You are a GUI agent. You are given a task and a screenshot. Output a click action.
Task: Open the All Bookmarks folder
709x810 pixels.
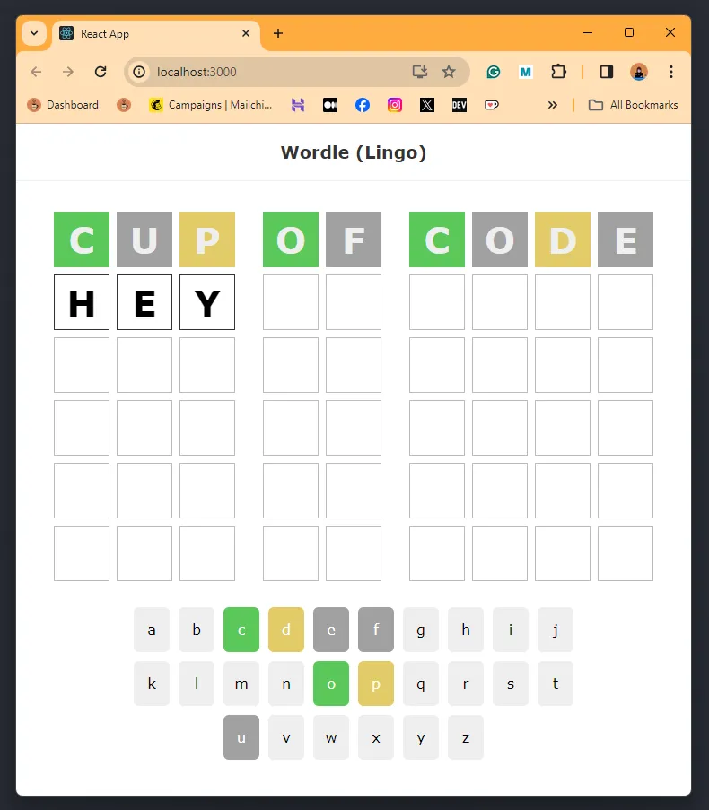click(634, 105)
